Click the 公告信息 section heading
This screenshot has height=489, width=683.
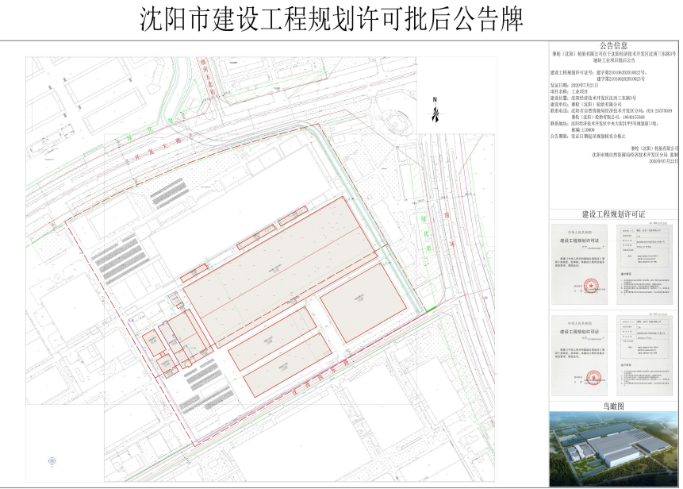pos(613,45)
